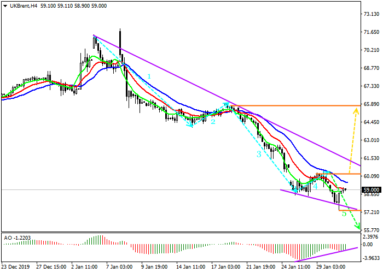Click the 17 Jan 03:00 time label
Image resolution: width=383 pixels, height=273 pixels.
tap(226, 268)
